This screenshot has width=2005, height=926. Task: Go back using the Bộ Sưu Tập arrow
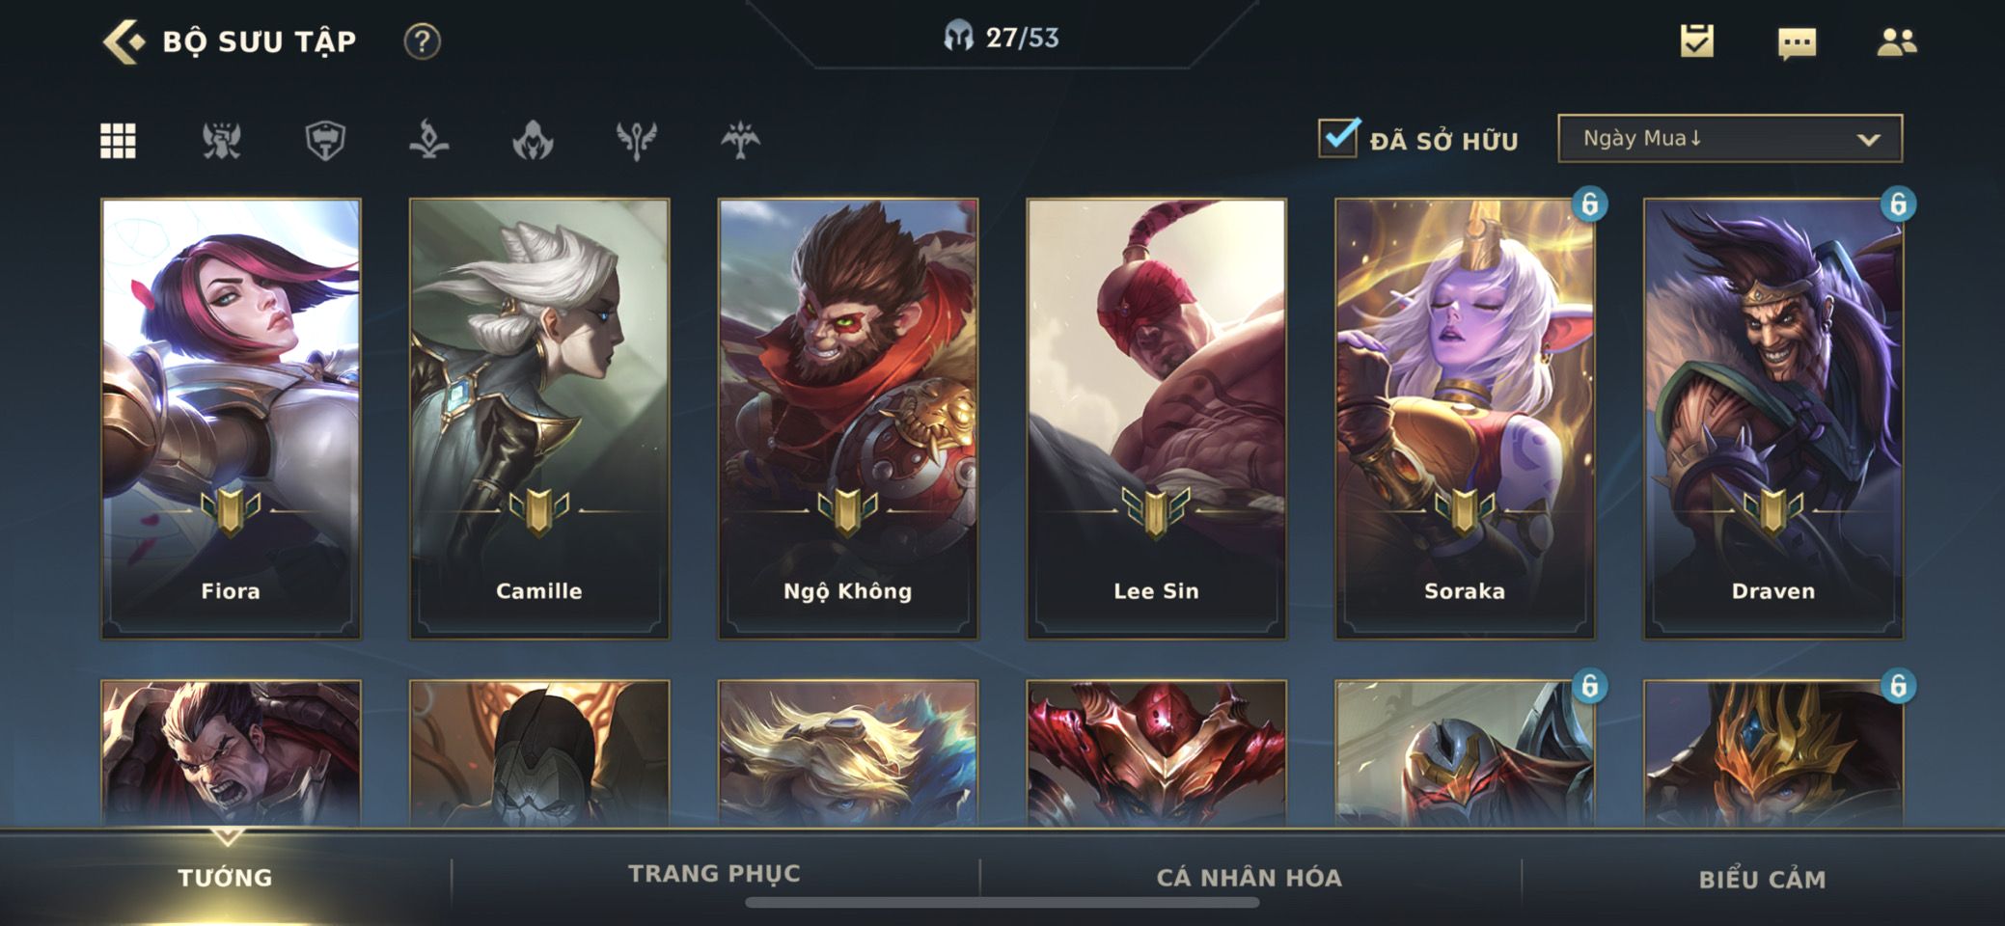click(124, 41)
